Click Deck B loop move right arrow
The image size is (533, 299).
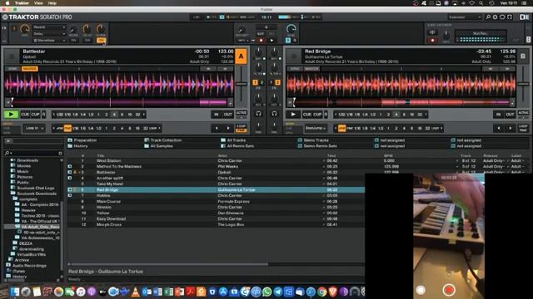coord(510,129)
